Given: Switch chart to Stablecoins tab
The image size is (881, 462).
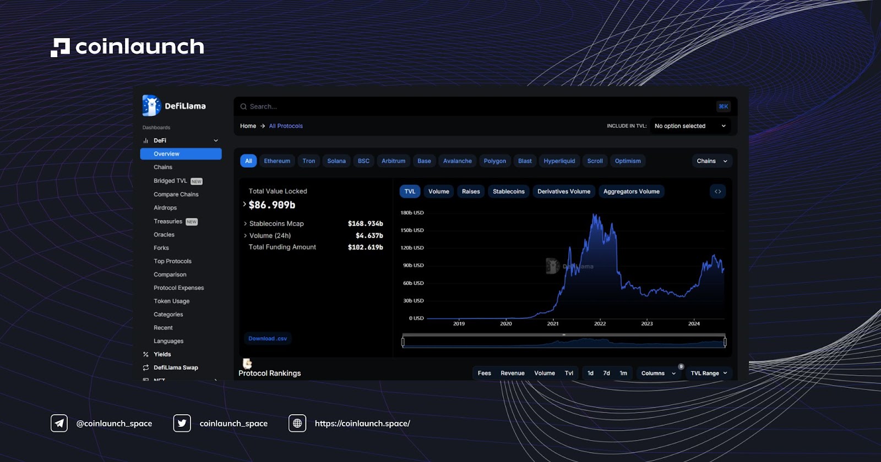Looking at the screenshot, I should coord(509,191).
